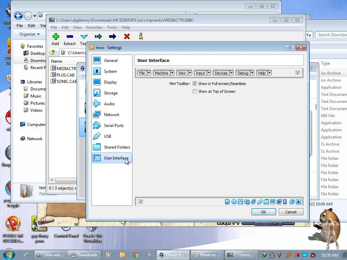Viewport: 347px width, 260px height.
Task: Click OK to confirm settings
Action: coord(264,212)
